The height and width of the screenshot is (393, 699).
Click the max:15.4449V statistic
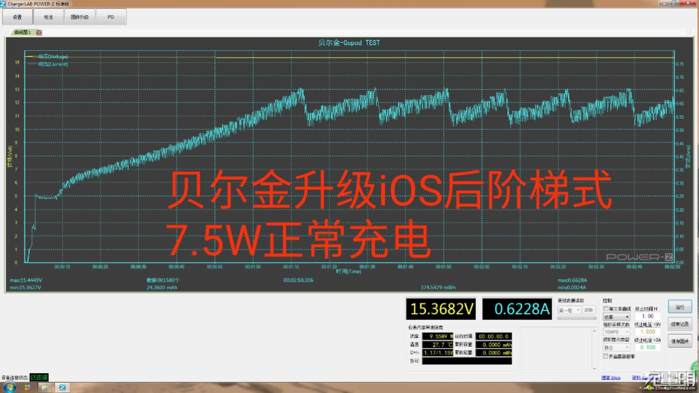pyautogui.click(x=26, y=280)
